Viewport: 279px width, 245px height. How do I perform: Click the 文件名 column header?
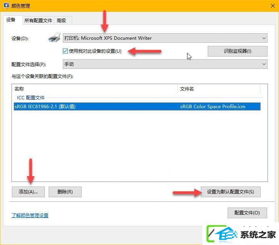coord(219,89)
